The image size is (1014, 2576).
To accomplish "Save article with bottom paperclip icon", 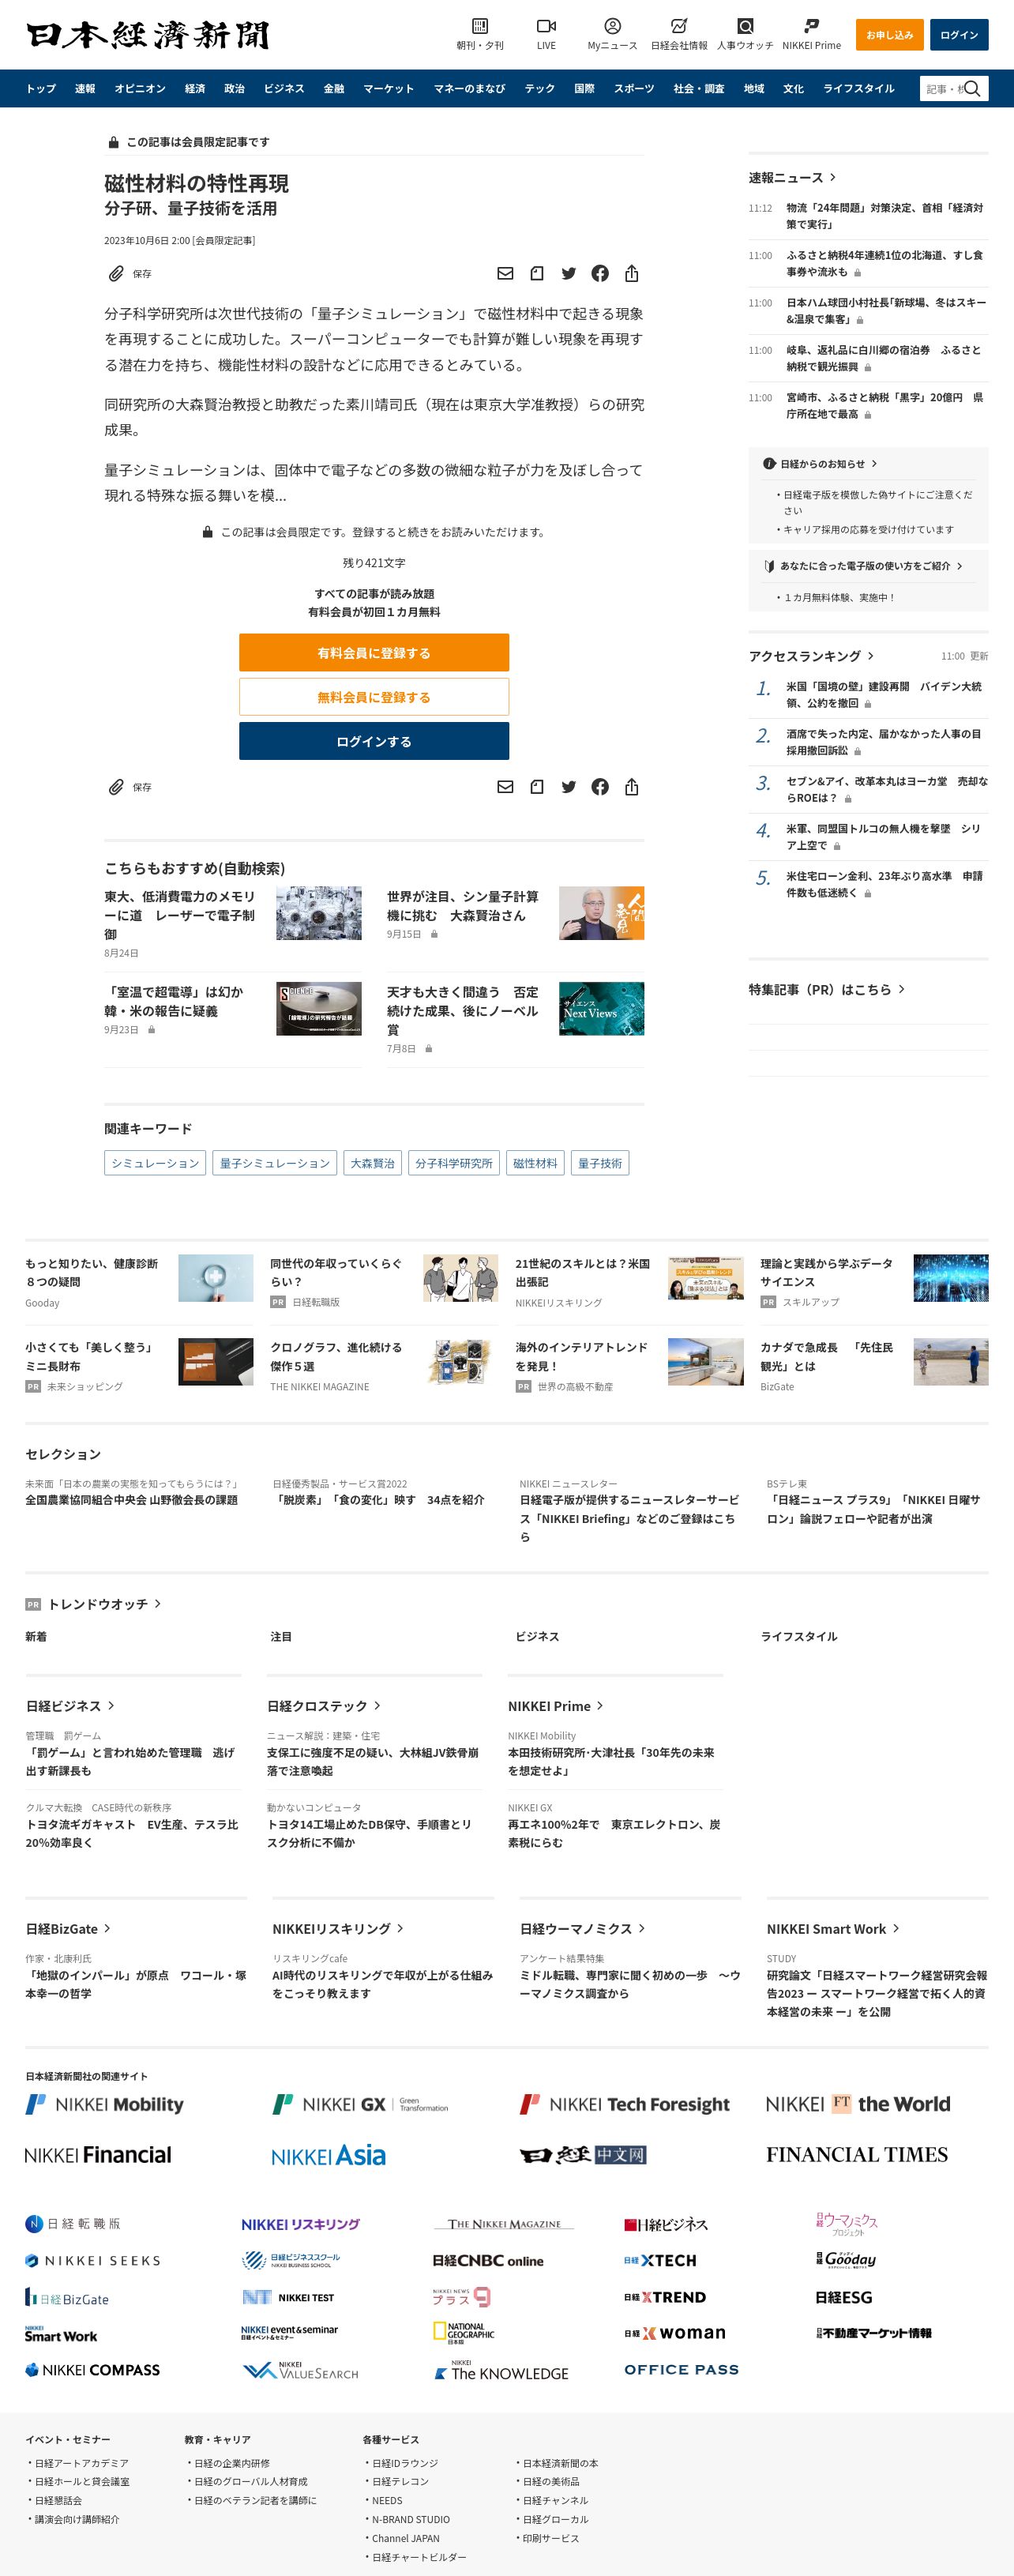I will click(x=117, y=787).
